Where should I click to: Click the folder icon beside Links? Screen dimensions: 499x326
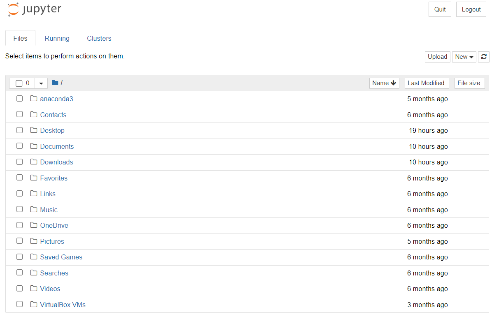point(34,194)
